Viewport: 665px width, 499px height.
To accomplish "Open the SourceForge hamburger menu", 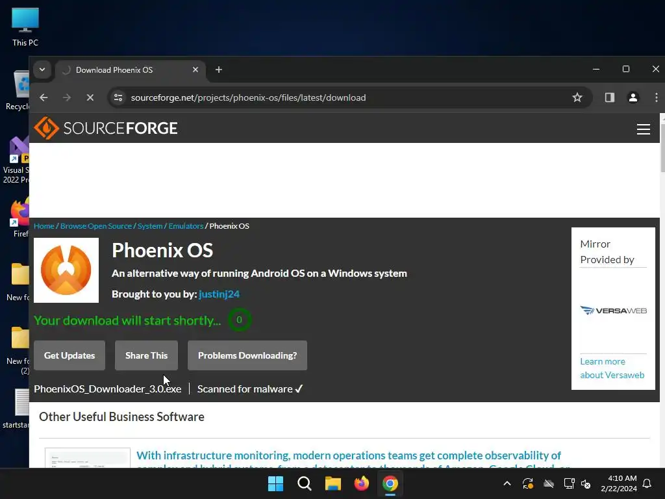I will (x=644, y=129).
